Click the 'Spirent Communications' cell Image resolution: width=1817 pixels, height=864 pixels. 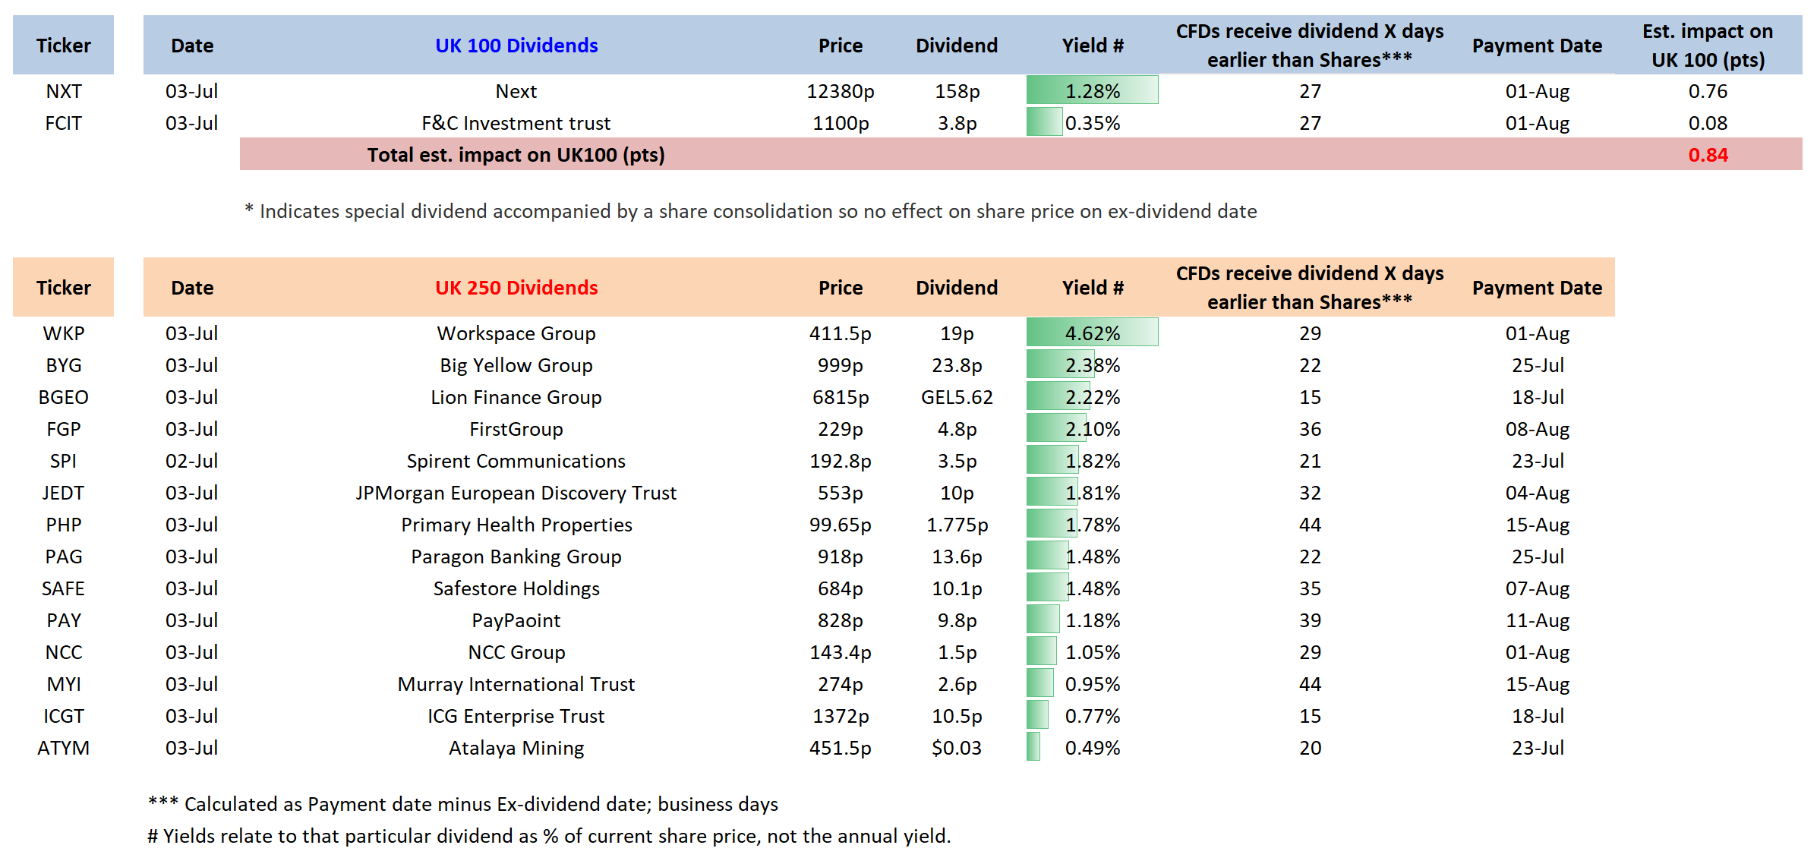click(516, 461)
